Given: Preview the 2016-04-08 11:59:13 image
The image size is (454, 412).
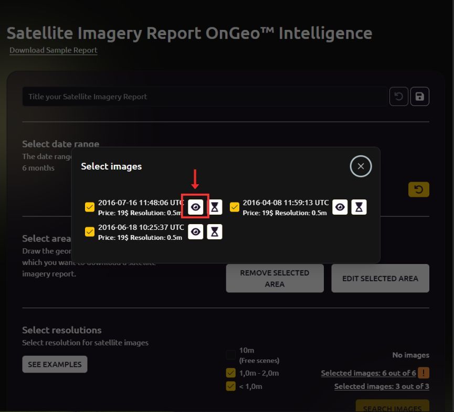Looking at the screenshot, I should click(340, 207).
